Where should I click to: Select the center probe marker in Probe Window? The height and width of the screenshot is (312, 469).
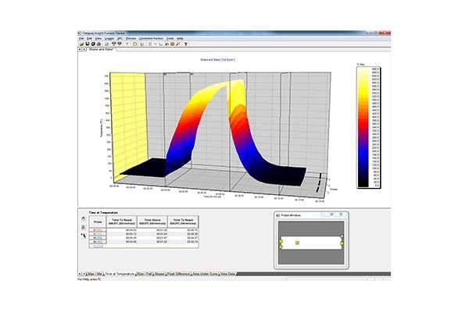(298, 243)
